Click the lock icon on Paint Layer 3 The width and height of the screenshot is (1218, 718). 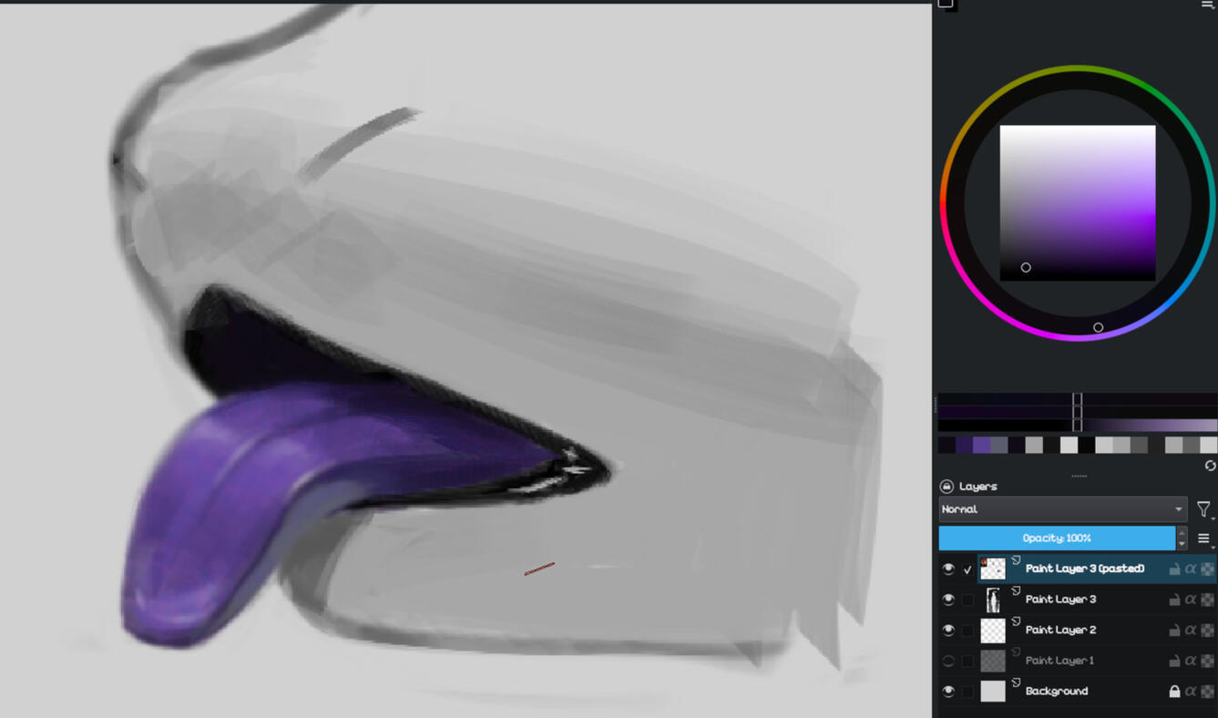tap(1174, 600)
